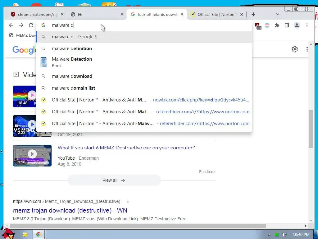Open the volume speaker tray icon
318x239 pixels.
tap(284, 235)
